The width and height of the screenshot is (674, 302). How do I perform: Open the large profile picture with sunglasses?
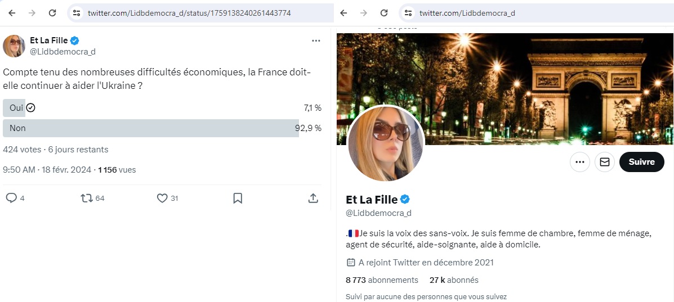(x=386, y=143)
